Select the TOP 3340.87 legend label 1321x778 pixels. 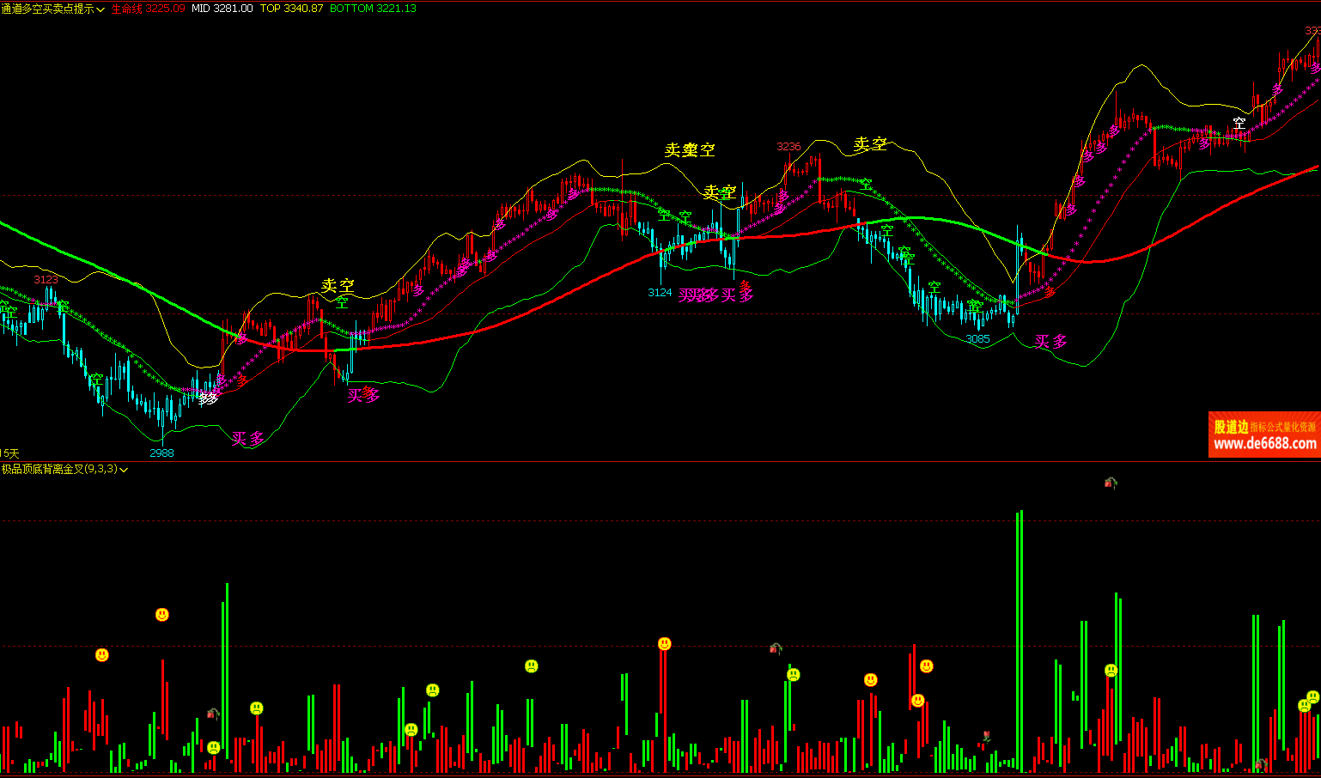point(291,9)
